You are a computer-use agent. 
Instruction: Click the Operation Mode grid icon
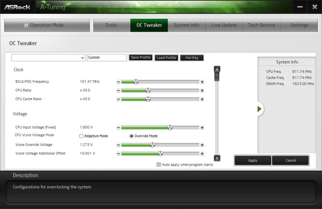(x=26, y=25)
